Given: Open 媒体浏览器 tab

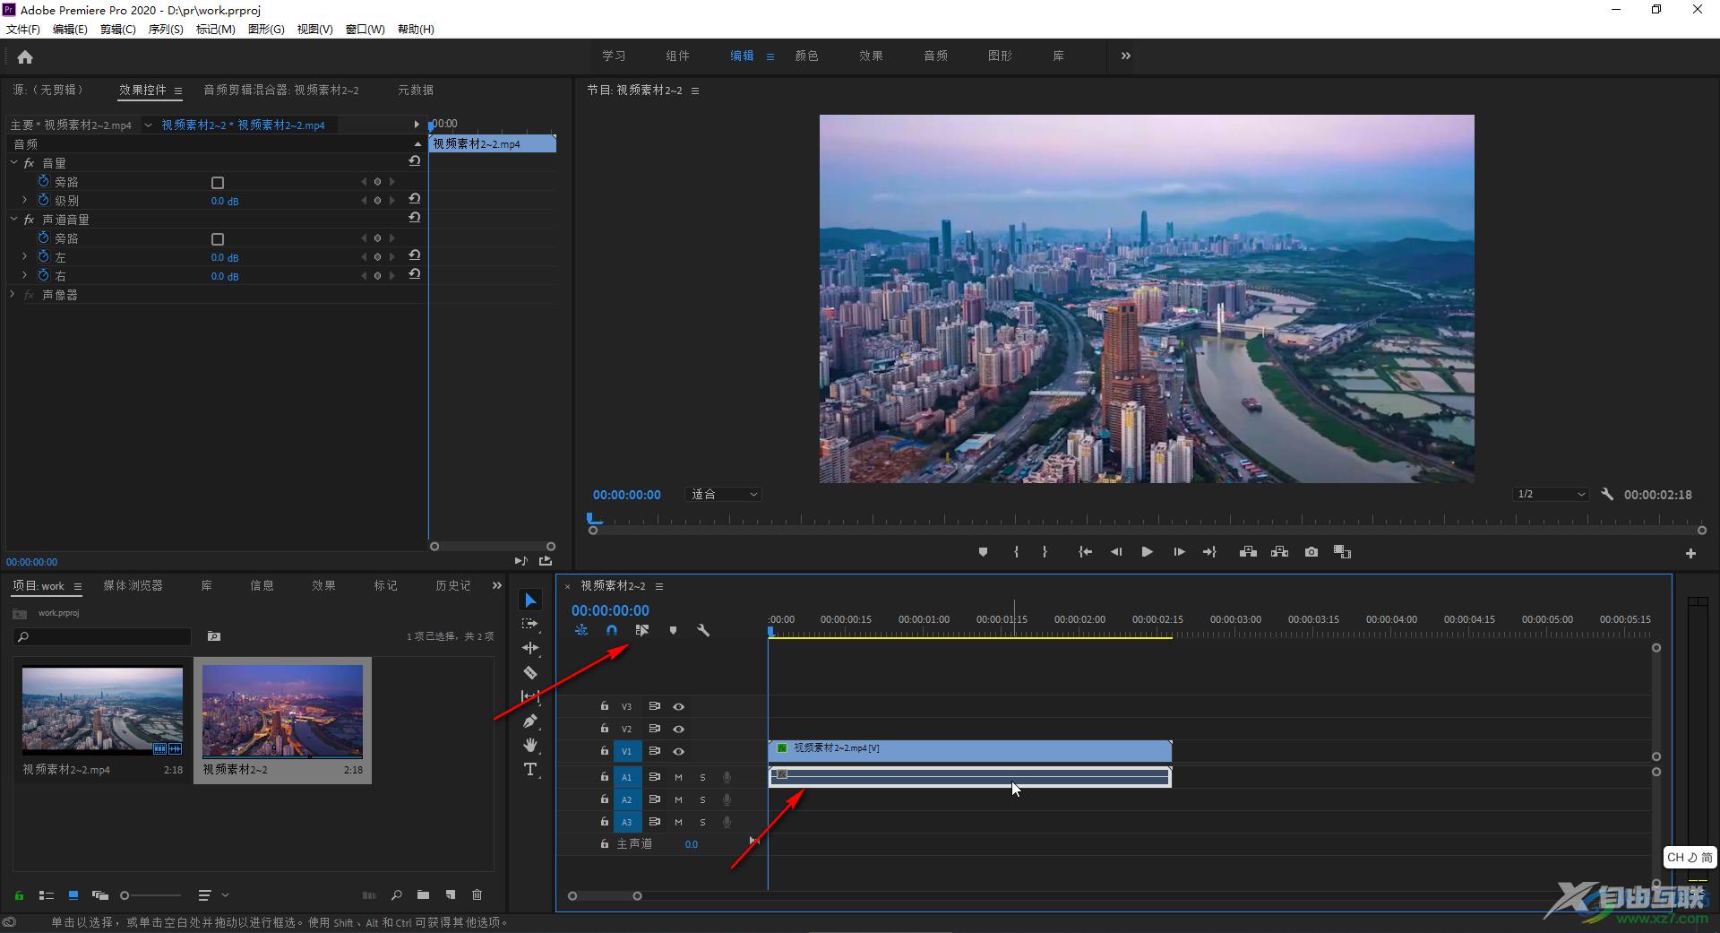Looking at the screenshot, I should pyautogui.click(x=133, y=585).
